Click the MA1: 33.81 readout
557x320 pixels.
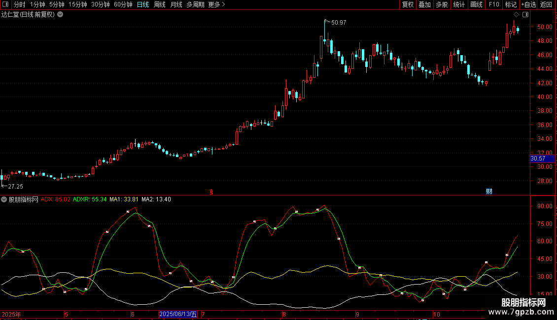click(124, 199)
